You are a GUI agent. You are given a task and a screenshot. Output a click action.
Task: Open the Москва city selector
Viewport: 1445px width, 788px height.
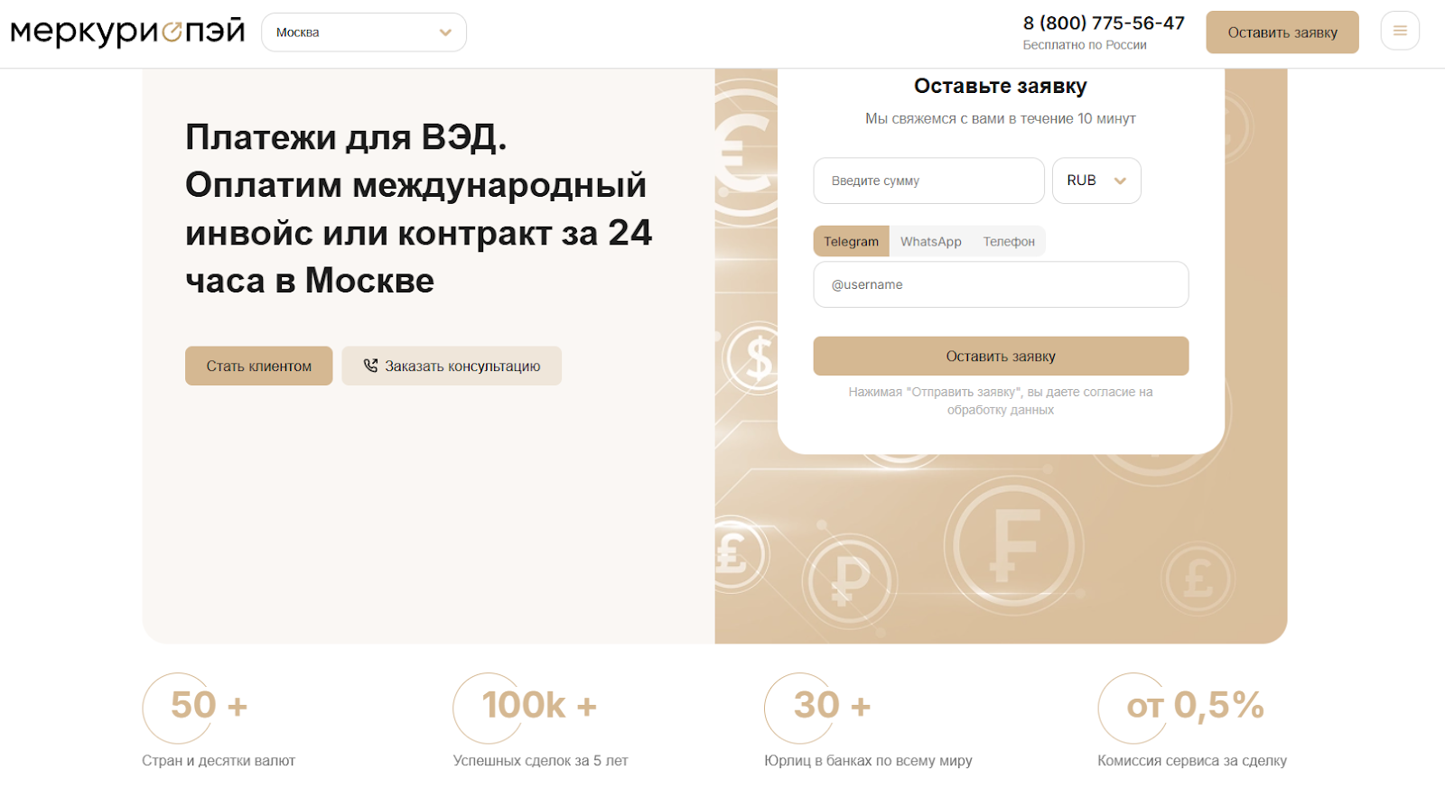pyautogui.click(x=363, y=32)
